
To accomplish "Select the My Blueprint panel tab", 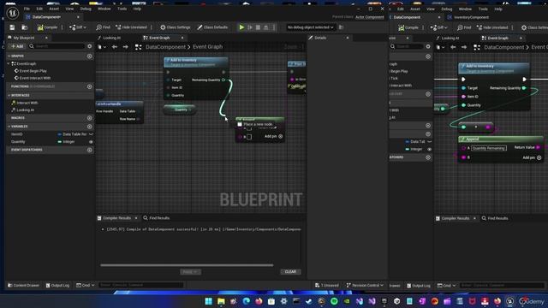I will click(24, 38).
